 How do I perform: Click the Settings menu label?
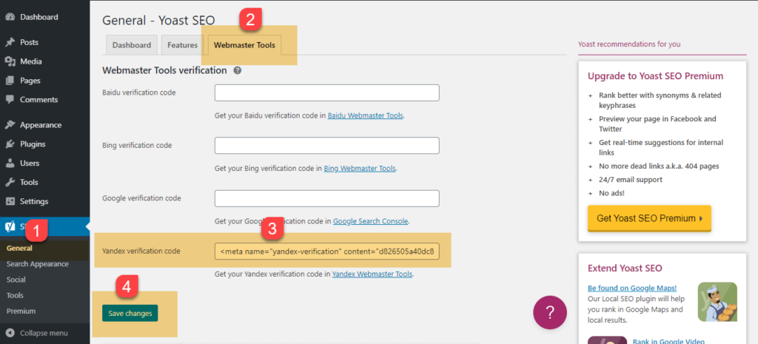34,201
